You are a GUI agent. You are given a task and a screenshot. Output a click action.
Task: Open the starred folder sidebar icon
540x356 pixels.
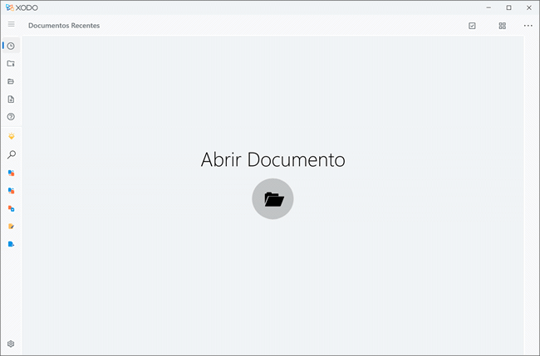(11, 63)
